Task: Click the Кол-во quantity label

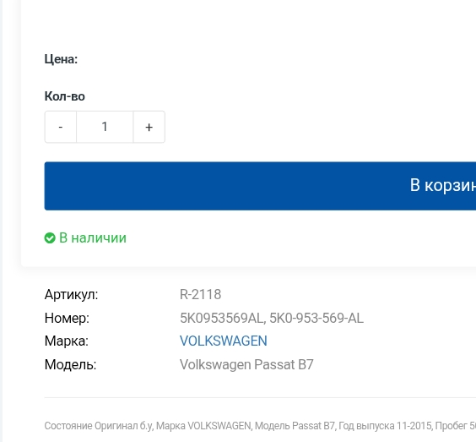Action: click(x=65, y=96)
